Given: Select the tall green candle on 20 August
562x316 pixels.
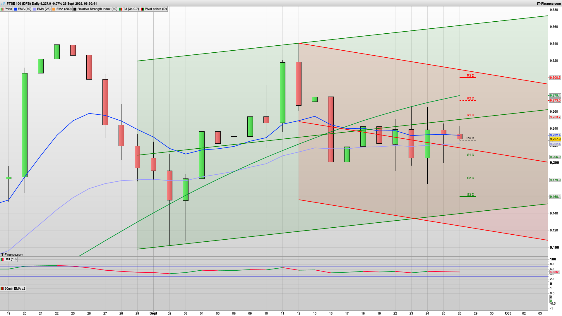Looking at the screenshot, I should tap(25, 125).
